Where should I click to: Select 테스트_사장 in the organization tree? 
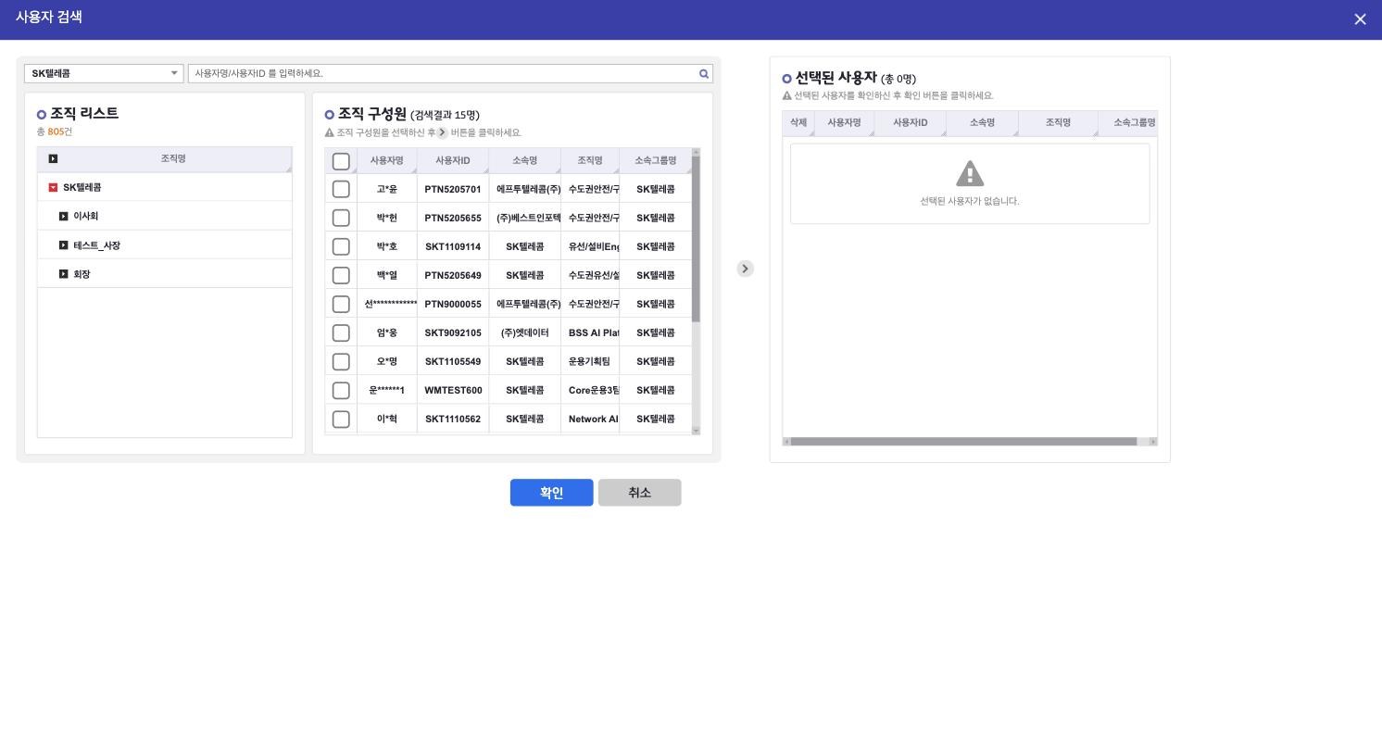97,245
